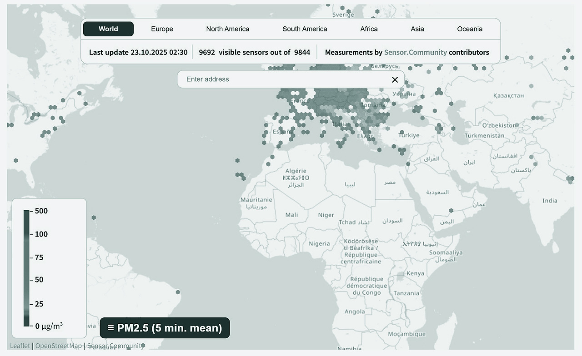Select the total sensors count 9844
The image size is (582, 356).
point(302,52)
